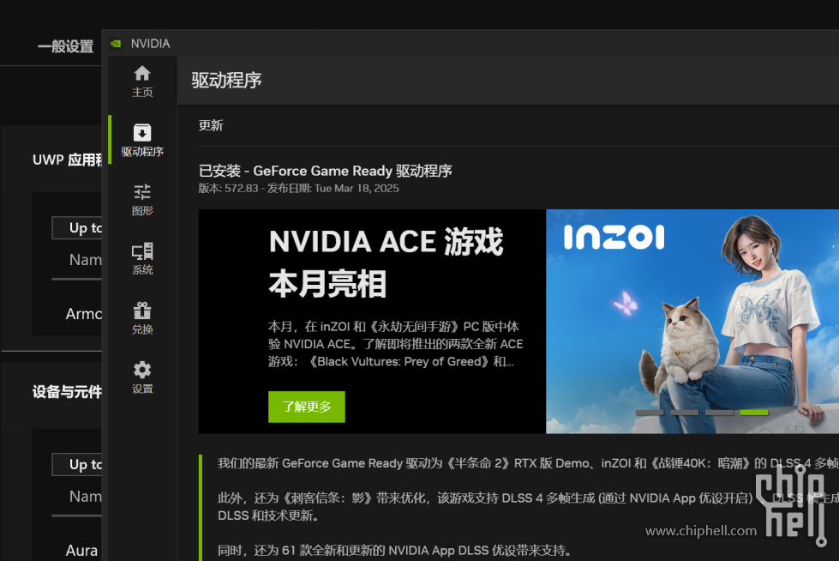Click the active green banner slide indicator
The height and width of the screenshot is (561, 839).
click(x=754, y=413)
